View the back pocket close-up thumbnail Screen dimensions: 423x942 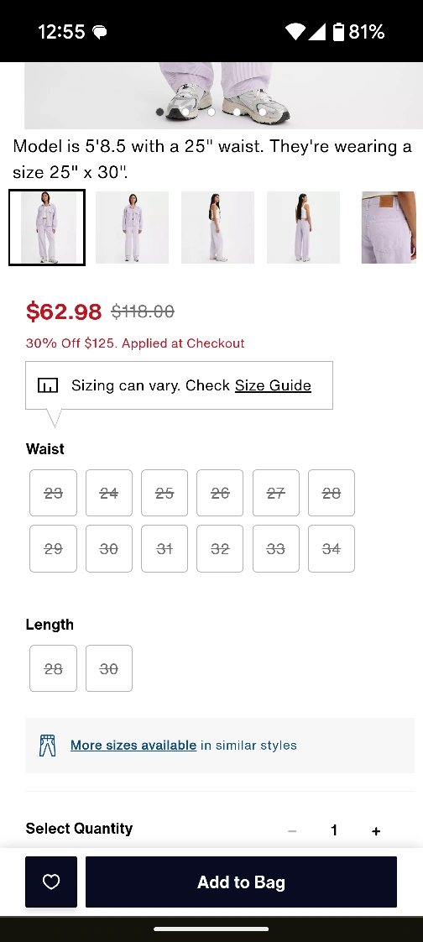click(389, 227)
